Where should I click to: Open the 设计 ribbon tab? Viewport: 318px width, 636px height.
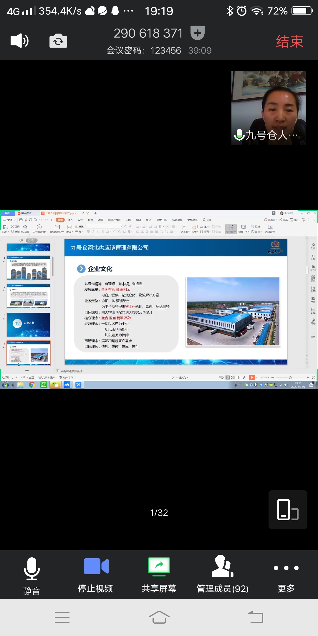point(80,220)
